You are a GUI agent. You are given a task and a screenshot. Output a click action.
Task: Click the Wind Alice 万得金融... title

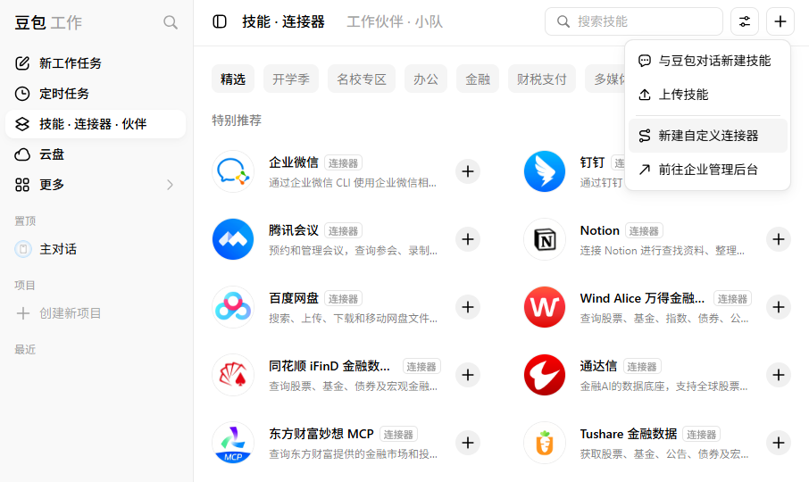pos(642,298)
